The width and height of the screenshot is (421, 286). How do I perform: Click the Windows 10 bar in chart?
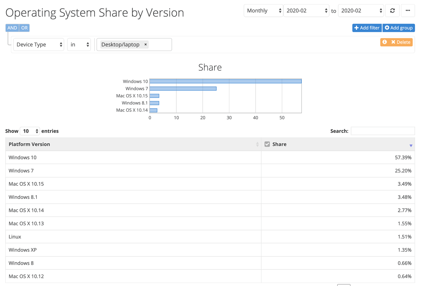pyautogui.click(x=225, y=81)
